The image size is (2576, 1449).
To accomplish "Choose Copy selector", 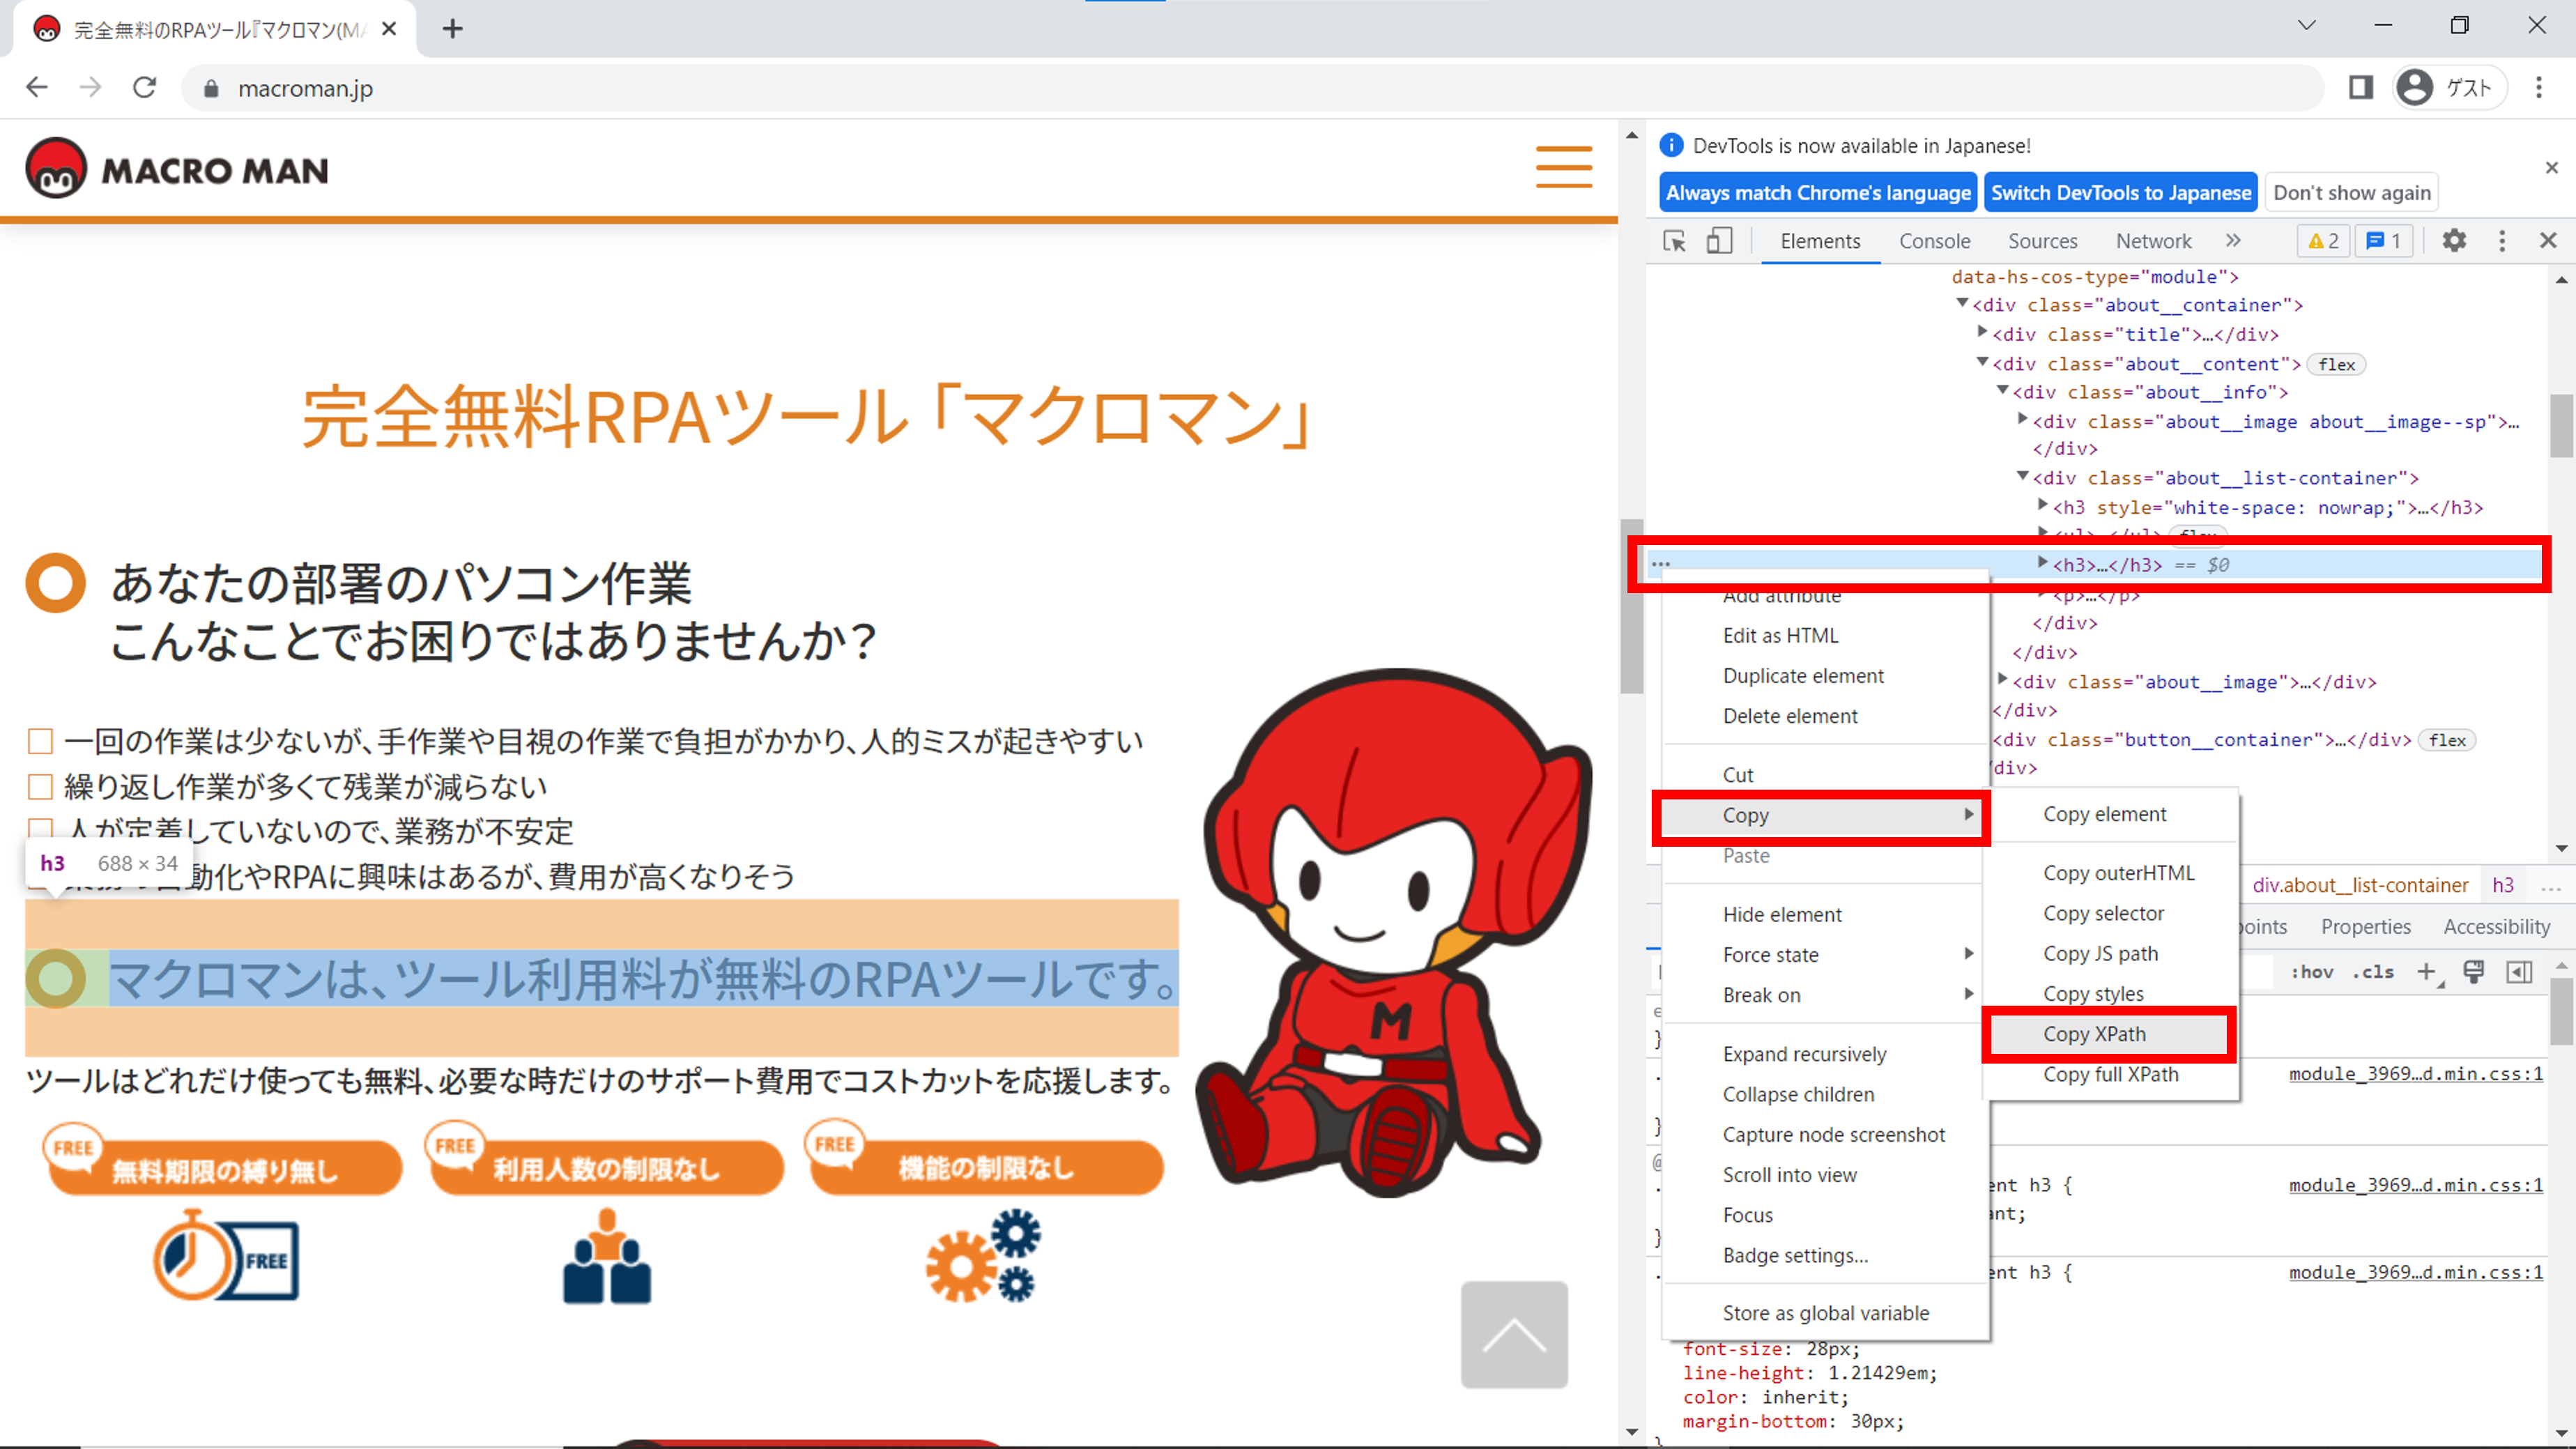I will (2110, 913).
